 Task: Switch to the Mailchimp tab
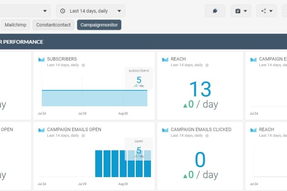pyautogui.click(x=15, y=25)
